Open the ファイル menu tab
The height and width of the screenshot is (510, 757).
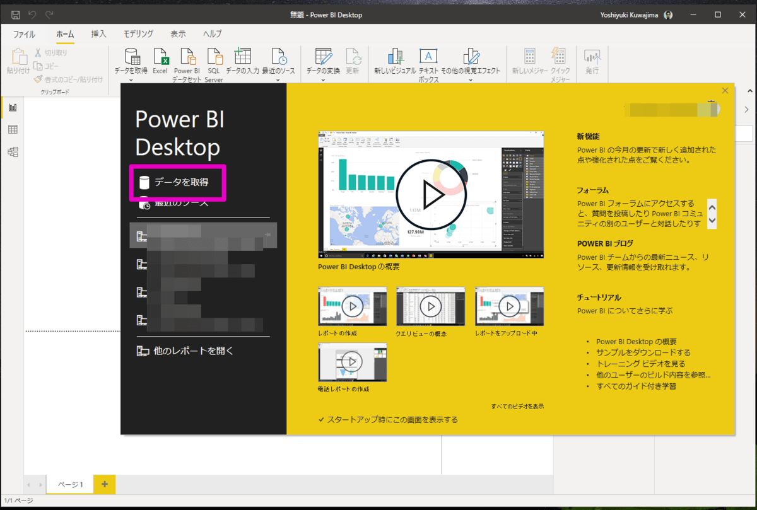pos(25,34)
